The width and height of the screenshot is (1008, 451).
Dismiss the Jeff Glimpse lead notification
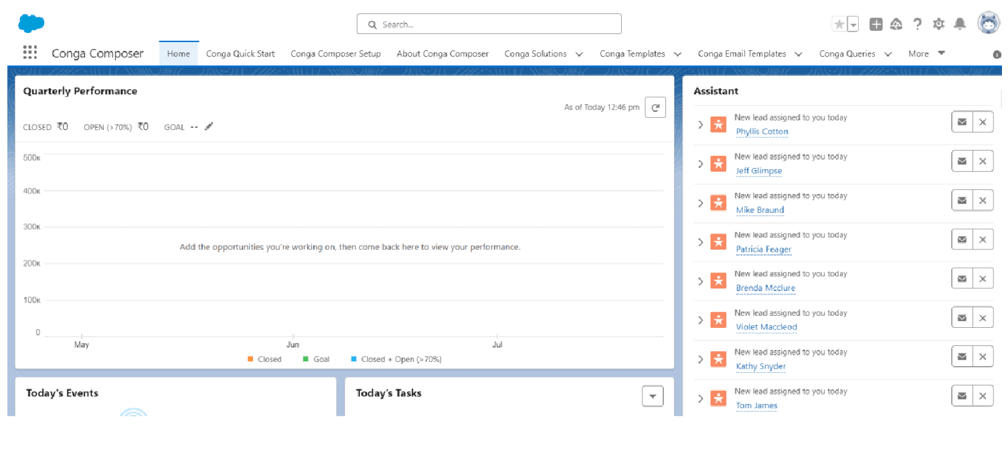[983, 161]
